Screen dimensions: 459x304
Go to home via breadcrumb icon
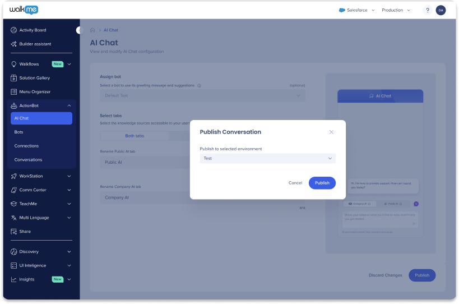pos(92,30)
